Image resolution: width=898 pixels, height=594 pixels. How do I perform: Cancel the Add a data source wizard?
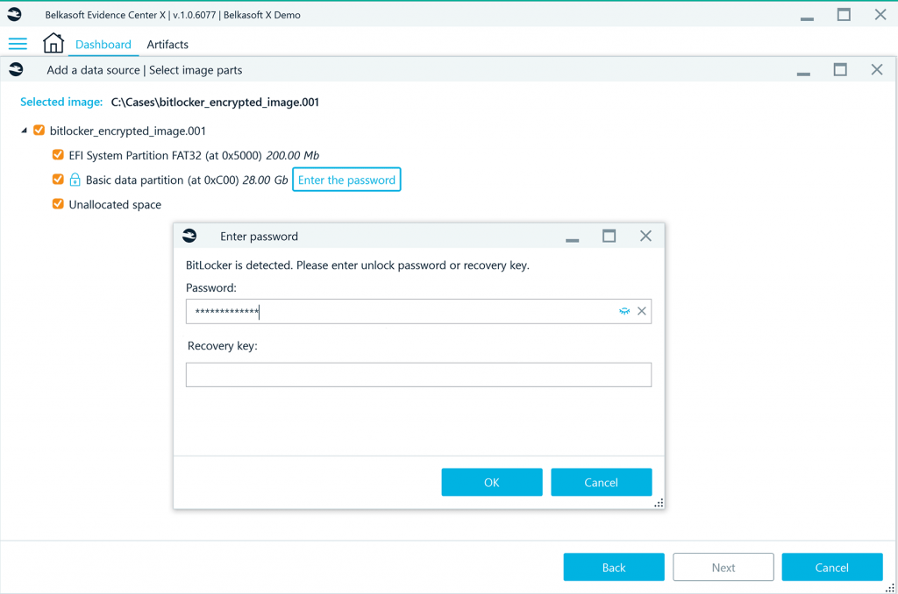[x=832, y=567]
